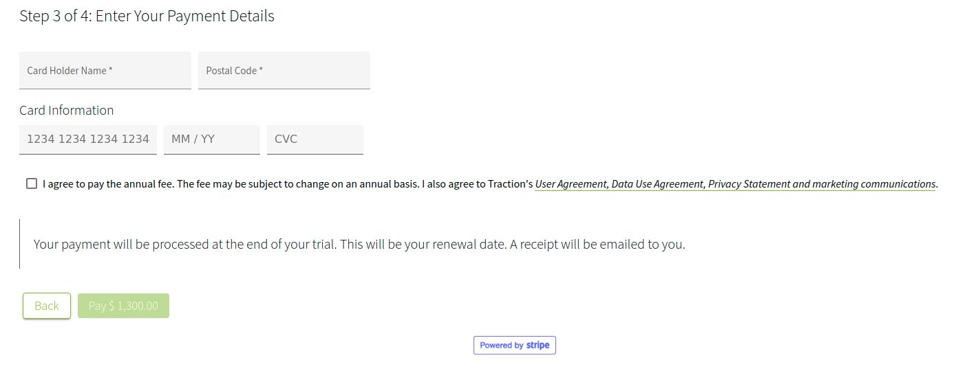Click the stripe wordmark logo

[x=538, y=345]
